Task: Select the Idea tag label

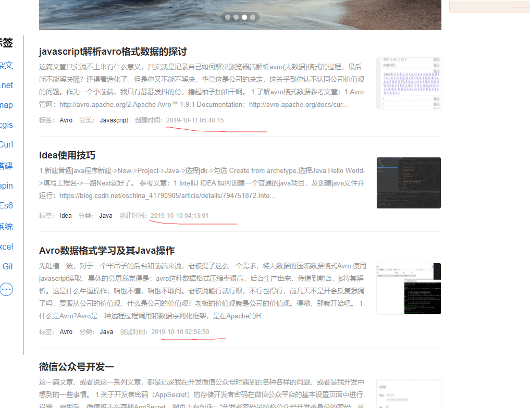Action: pos(66,216)
